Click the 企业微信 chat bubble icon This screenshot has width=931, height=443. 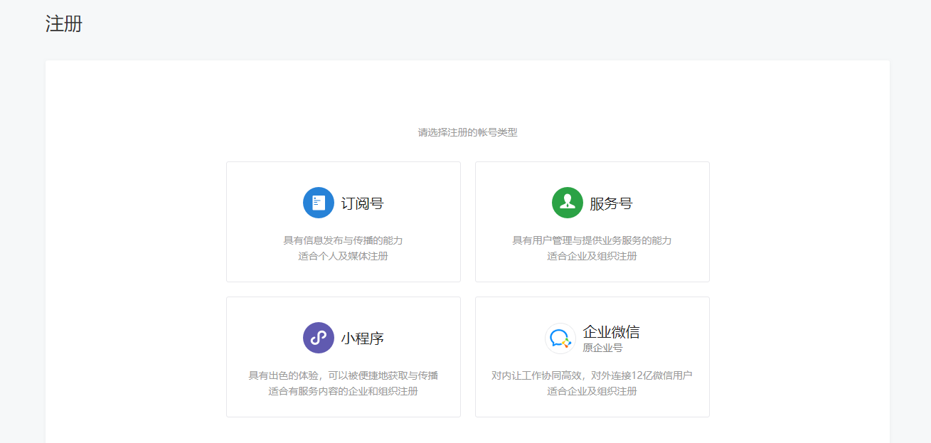[560, 338]
